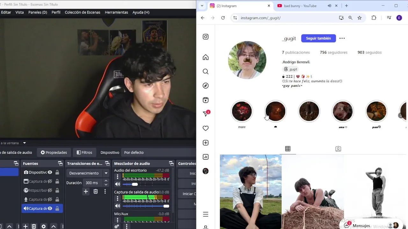Open the Instagram hamburger More menu
The width and height of the screenshot is (408, 229).
coord(206,214)
